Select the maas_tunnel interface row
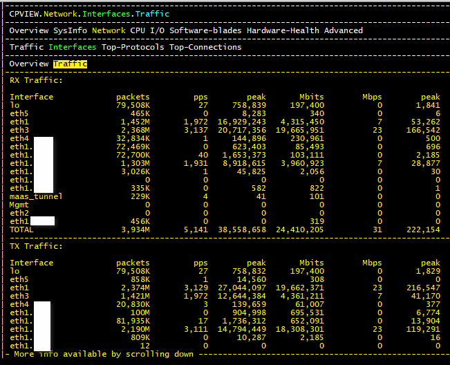 tap(36, 196)
